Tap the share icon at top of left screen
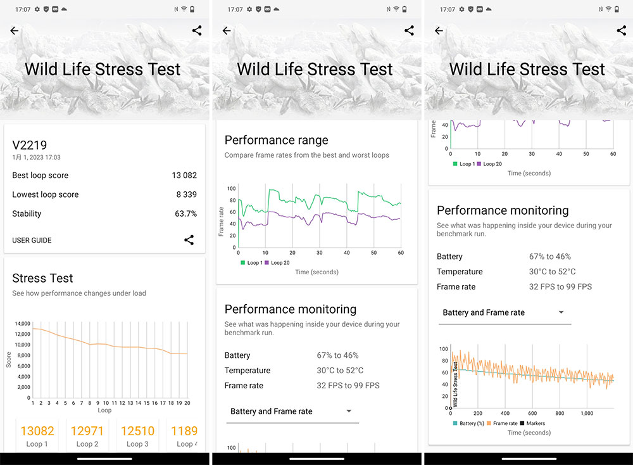 (x=197, y=30)
